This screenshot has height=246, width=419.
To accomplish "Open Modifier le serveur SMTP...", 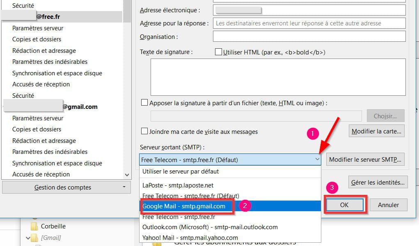I will (365, 159).
